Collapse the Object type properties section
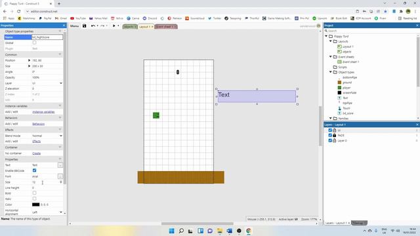 pos(60,31)
